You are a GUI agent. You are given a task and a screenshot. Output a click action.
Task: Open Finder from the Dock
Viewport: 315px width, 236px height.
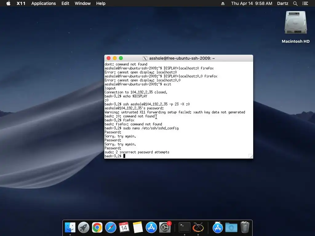pyautogui.click(x=70, y=227)
